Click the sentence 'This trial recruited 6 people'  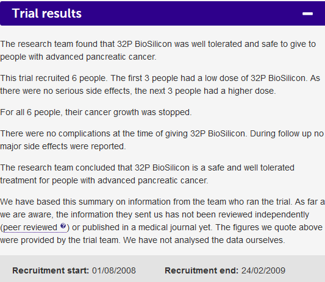click(54, 78)
